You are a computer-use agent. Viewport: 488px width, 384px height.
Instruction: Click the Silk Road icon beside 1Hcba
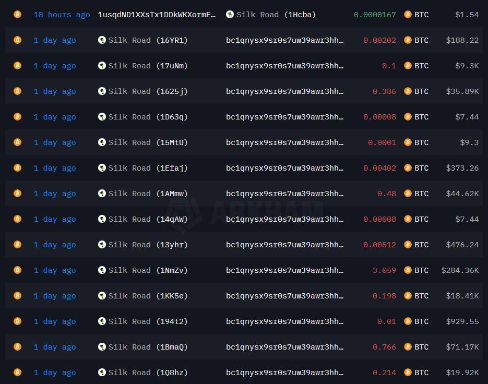coord(230,15)
